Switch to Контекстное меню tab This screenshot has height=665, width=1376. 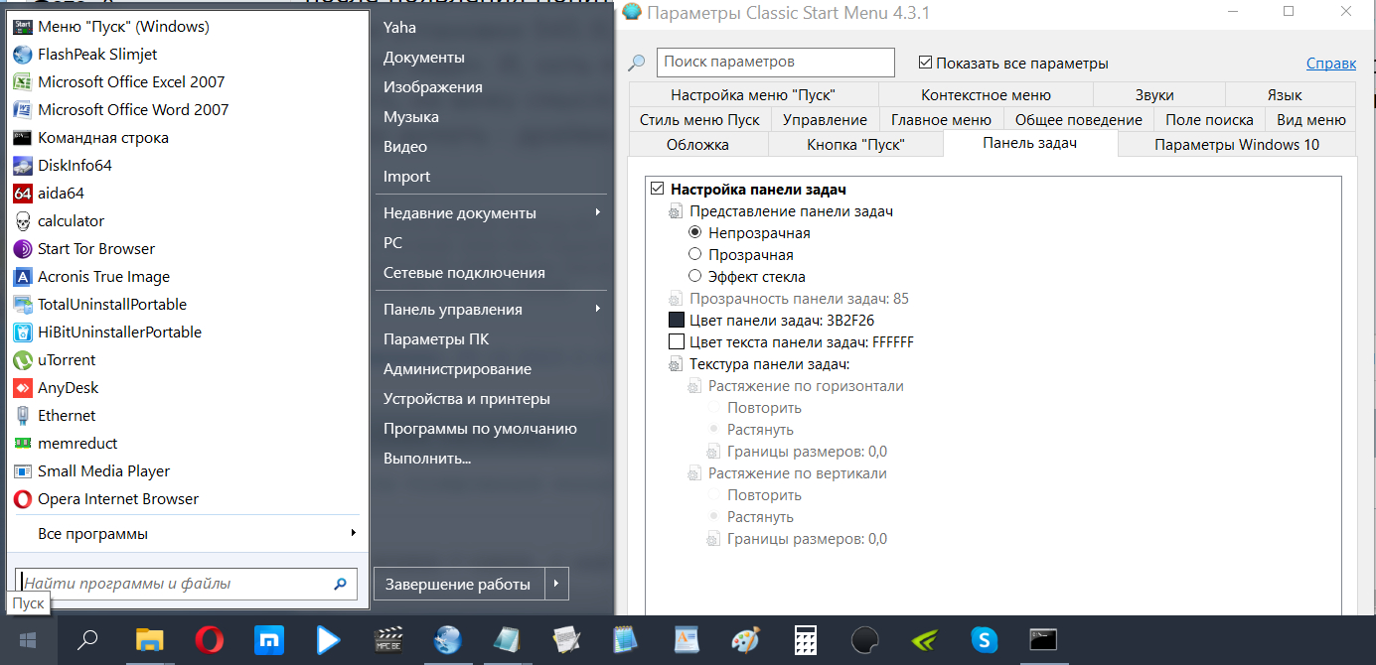986,95
